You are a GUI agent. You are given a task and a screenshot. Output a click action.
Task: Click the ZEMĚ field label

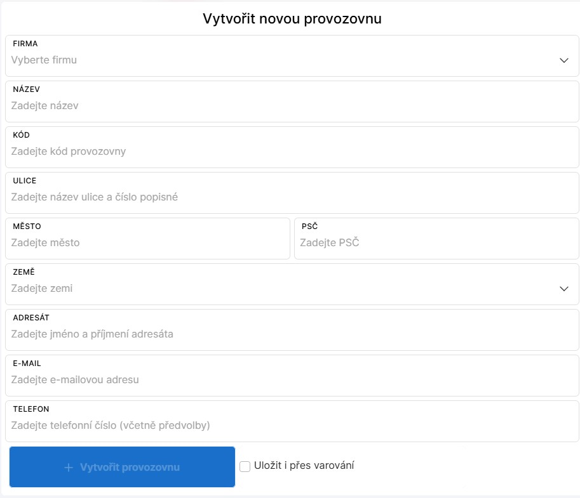click(x=24, y=272)
